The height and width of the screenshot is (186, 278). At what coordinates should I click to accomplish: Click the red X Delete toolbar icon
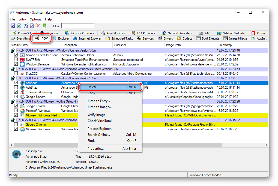[38, 26]
